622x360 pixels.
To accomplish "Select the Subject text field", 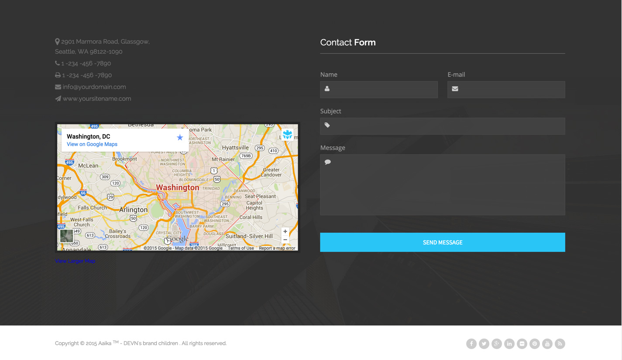I will [447, 126].
